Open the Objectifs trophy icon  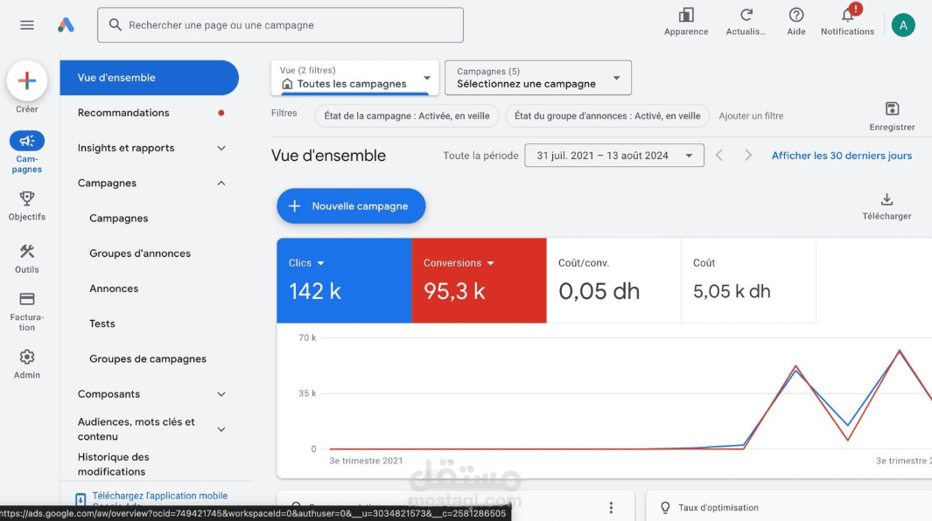27,198
